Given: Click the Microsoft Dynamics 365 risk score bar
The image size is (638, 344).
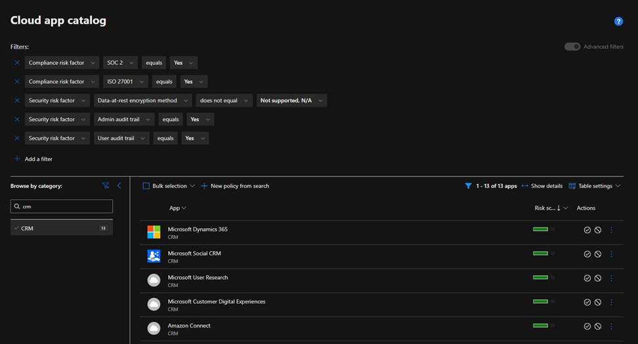Looking at the screenshot, I should (540, 229).
